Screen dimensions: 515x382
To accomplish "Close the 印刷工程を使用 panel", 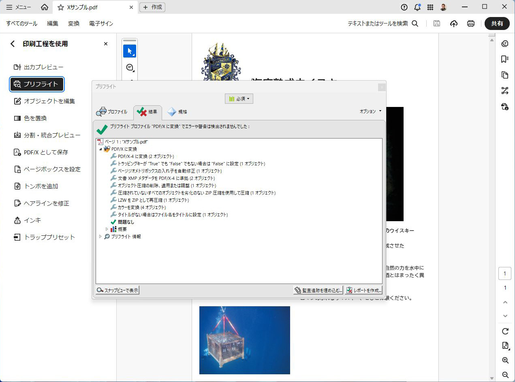I will pos(106,44).
